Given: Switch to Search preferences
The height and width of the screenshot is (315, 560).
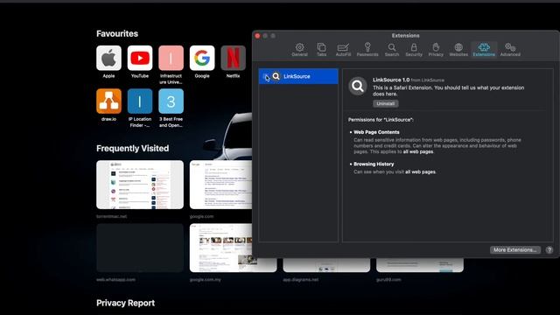Looking at the screenshot, I should (392, 50).
